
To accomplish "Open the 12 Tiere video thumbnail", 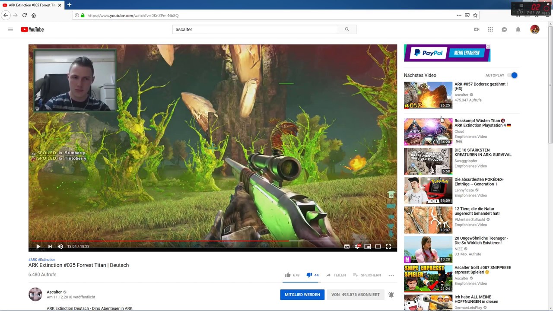I will pyautogui.click(x=428, y=220).
